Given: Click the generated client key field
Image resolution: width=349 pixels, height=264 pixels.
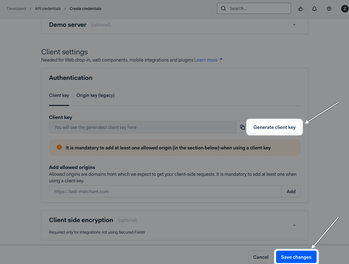Looking at the screenshot, I should click(143, 127).
